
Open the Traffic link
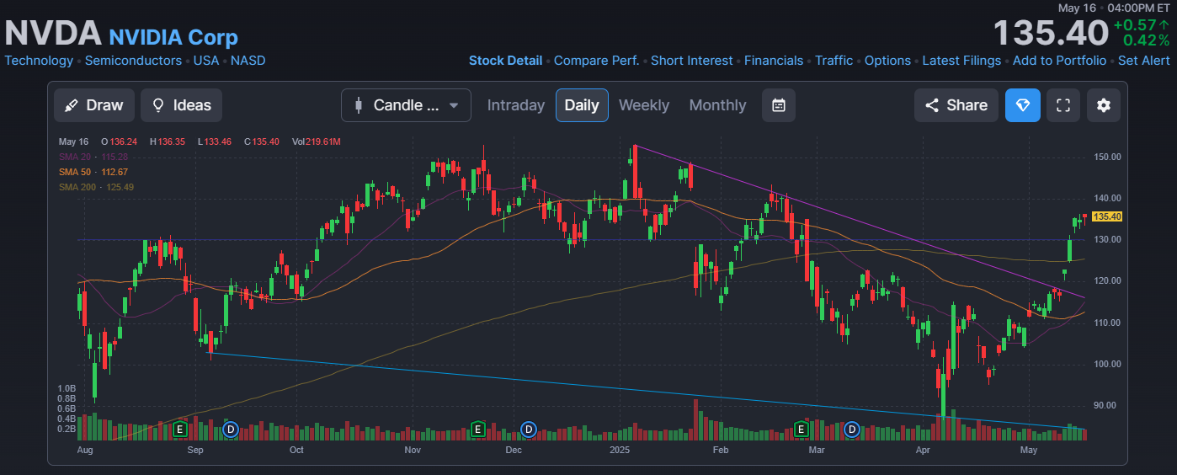834,61
